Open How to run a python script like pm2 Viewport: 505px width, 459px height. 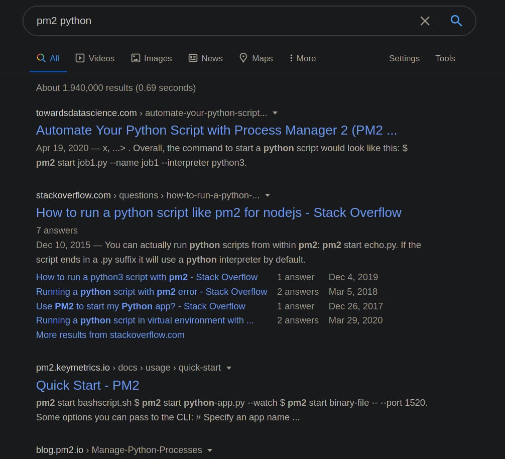click(x=219, y=212)
